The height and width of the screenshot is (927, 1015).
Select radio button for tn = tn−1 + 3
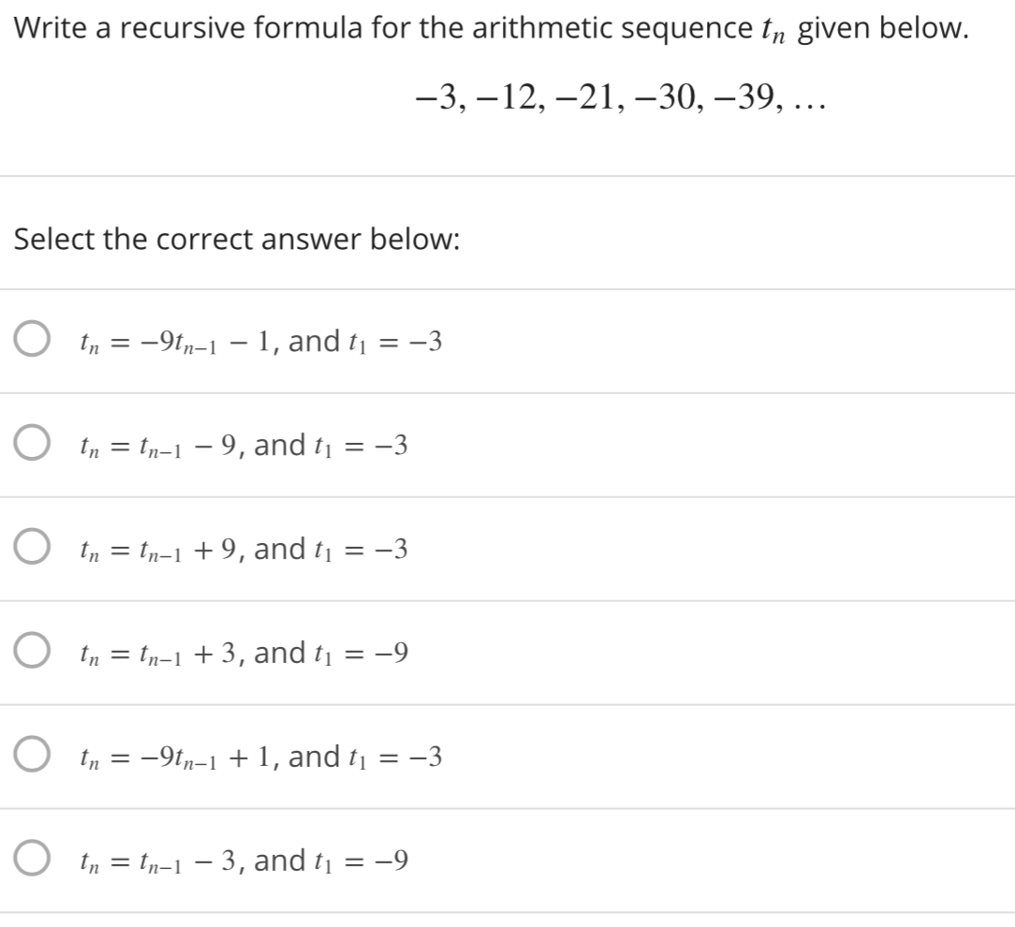click(x=32, y=650)
